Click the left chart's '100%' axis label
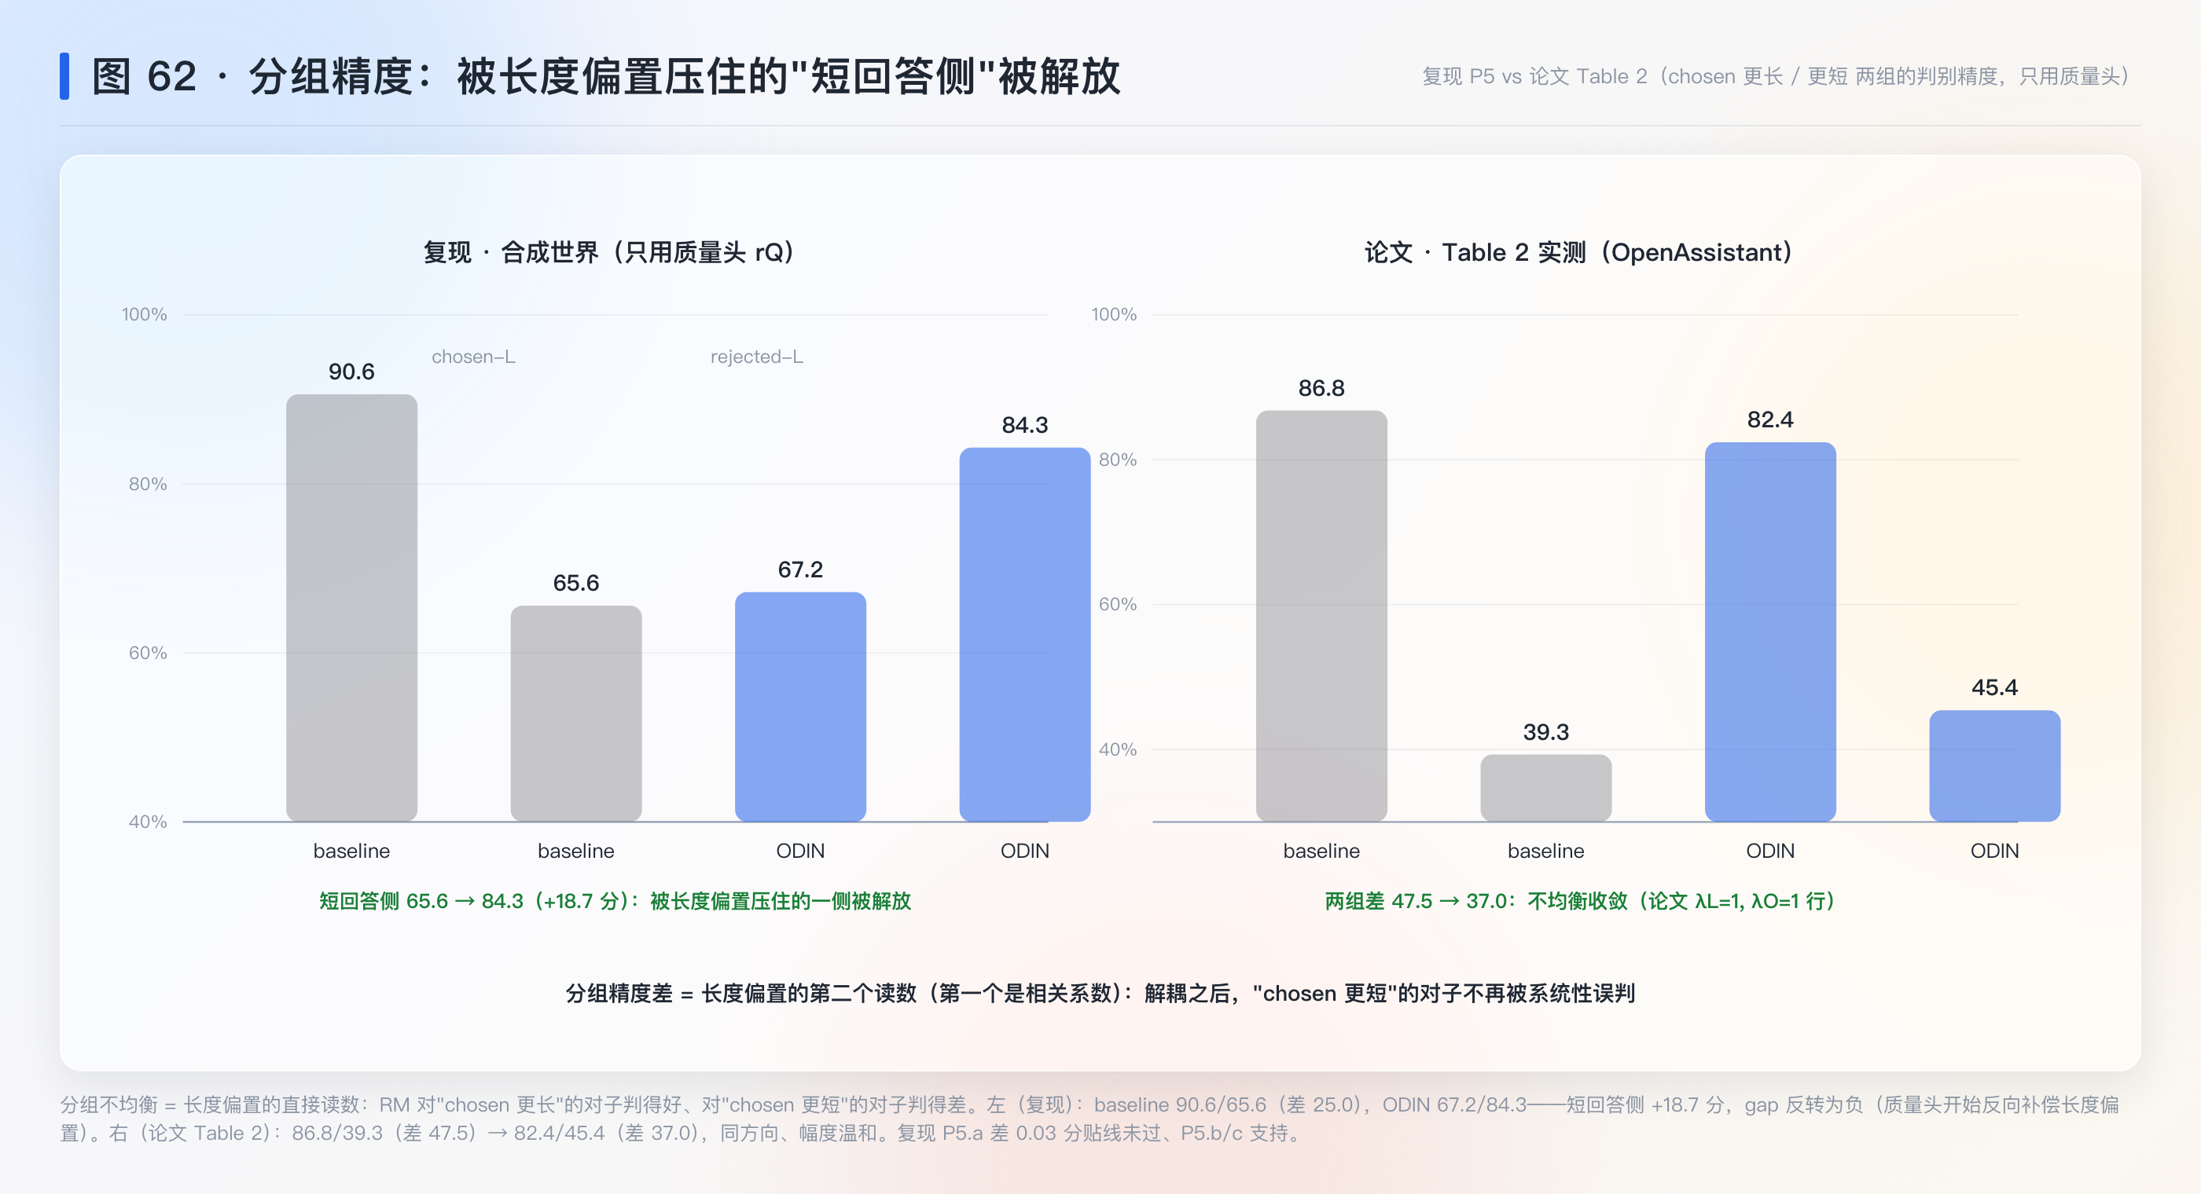The height and width of the screenshot is (1194, 2201). (145, 314)
